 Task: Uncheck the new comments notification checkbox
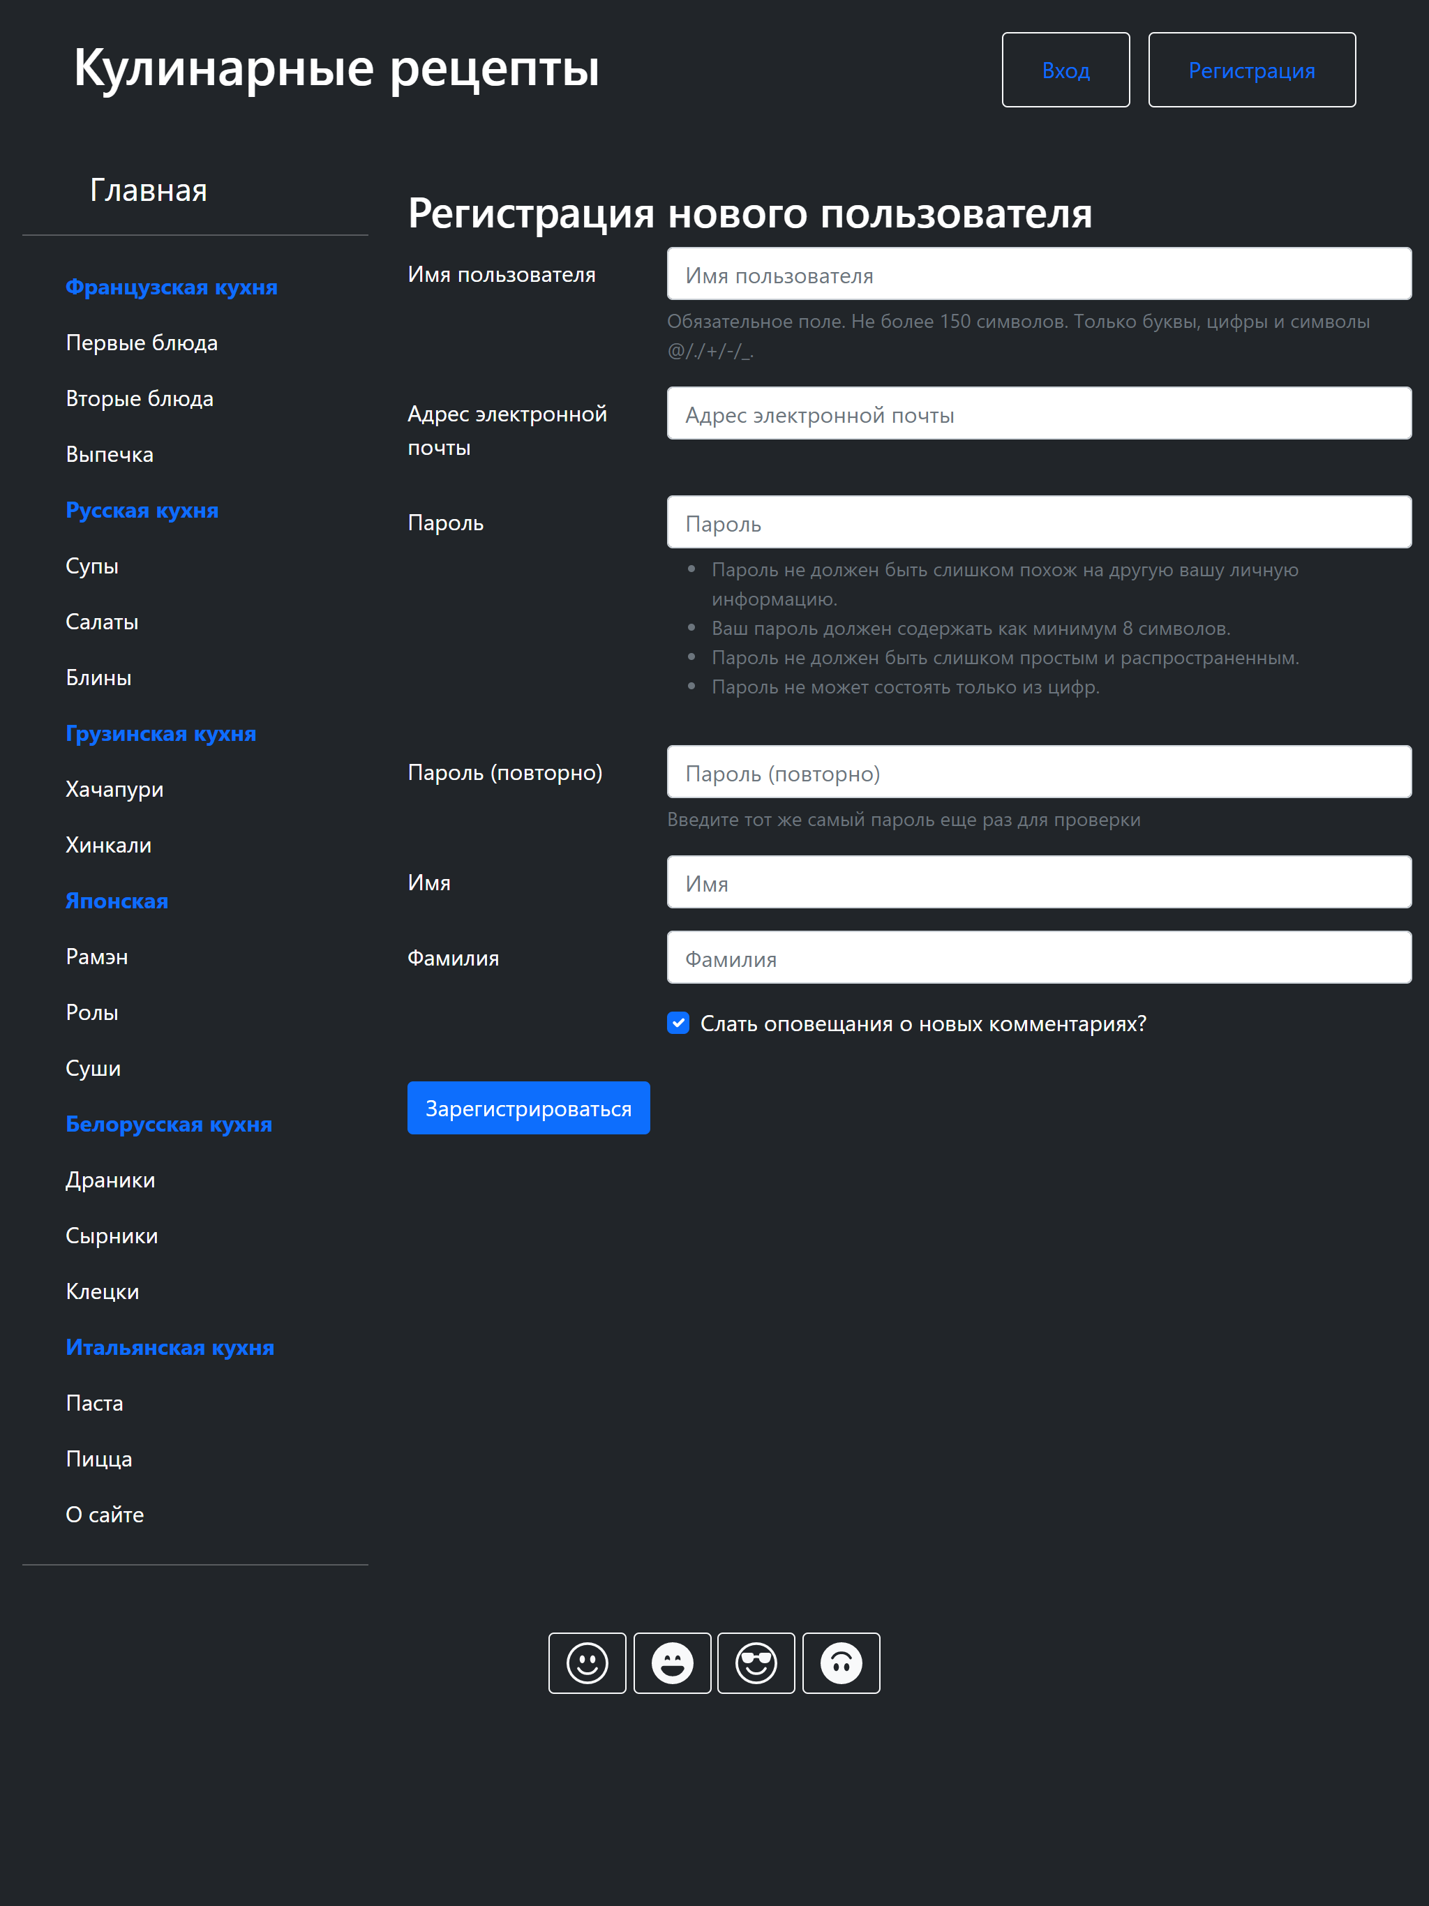[x=678, y=1023]
